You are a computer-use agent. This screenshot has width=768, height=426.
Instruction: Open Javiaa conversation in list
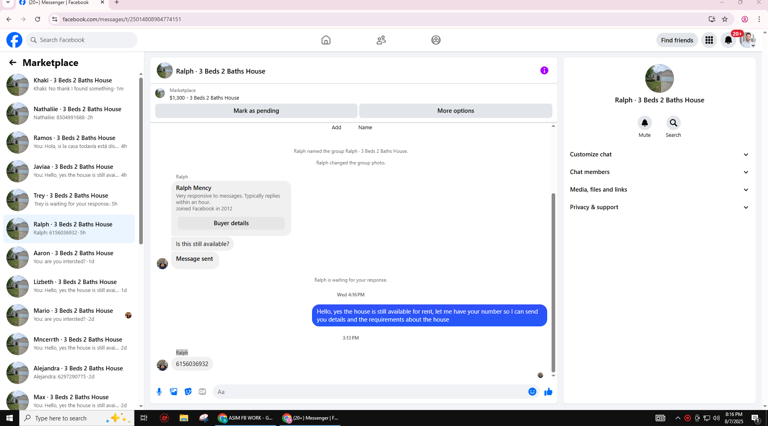[69, 171]
